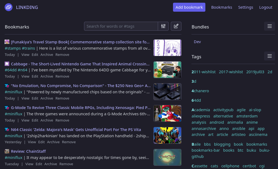Screen dimensions: 278x169
Task: Click the favicon next to Review: ChainStaff
Action: [x=7, y=151]
